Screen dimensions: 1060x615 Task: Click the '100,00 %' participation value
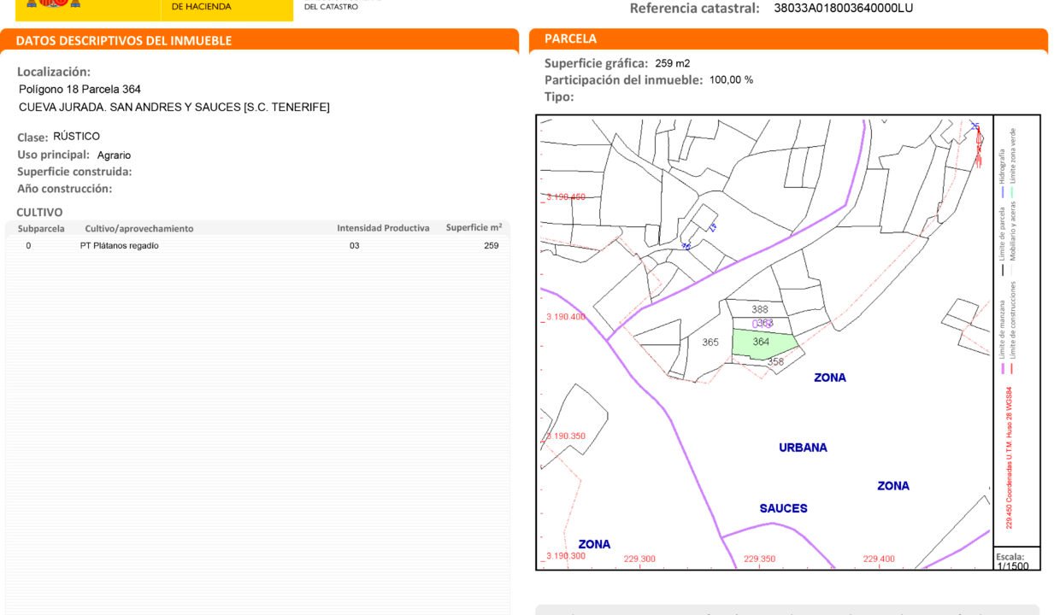click(731, 79)
